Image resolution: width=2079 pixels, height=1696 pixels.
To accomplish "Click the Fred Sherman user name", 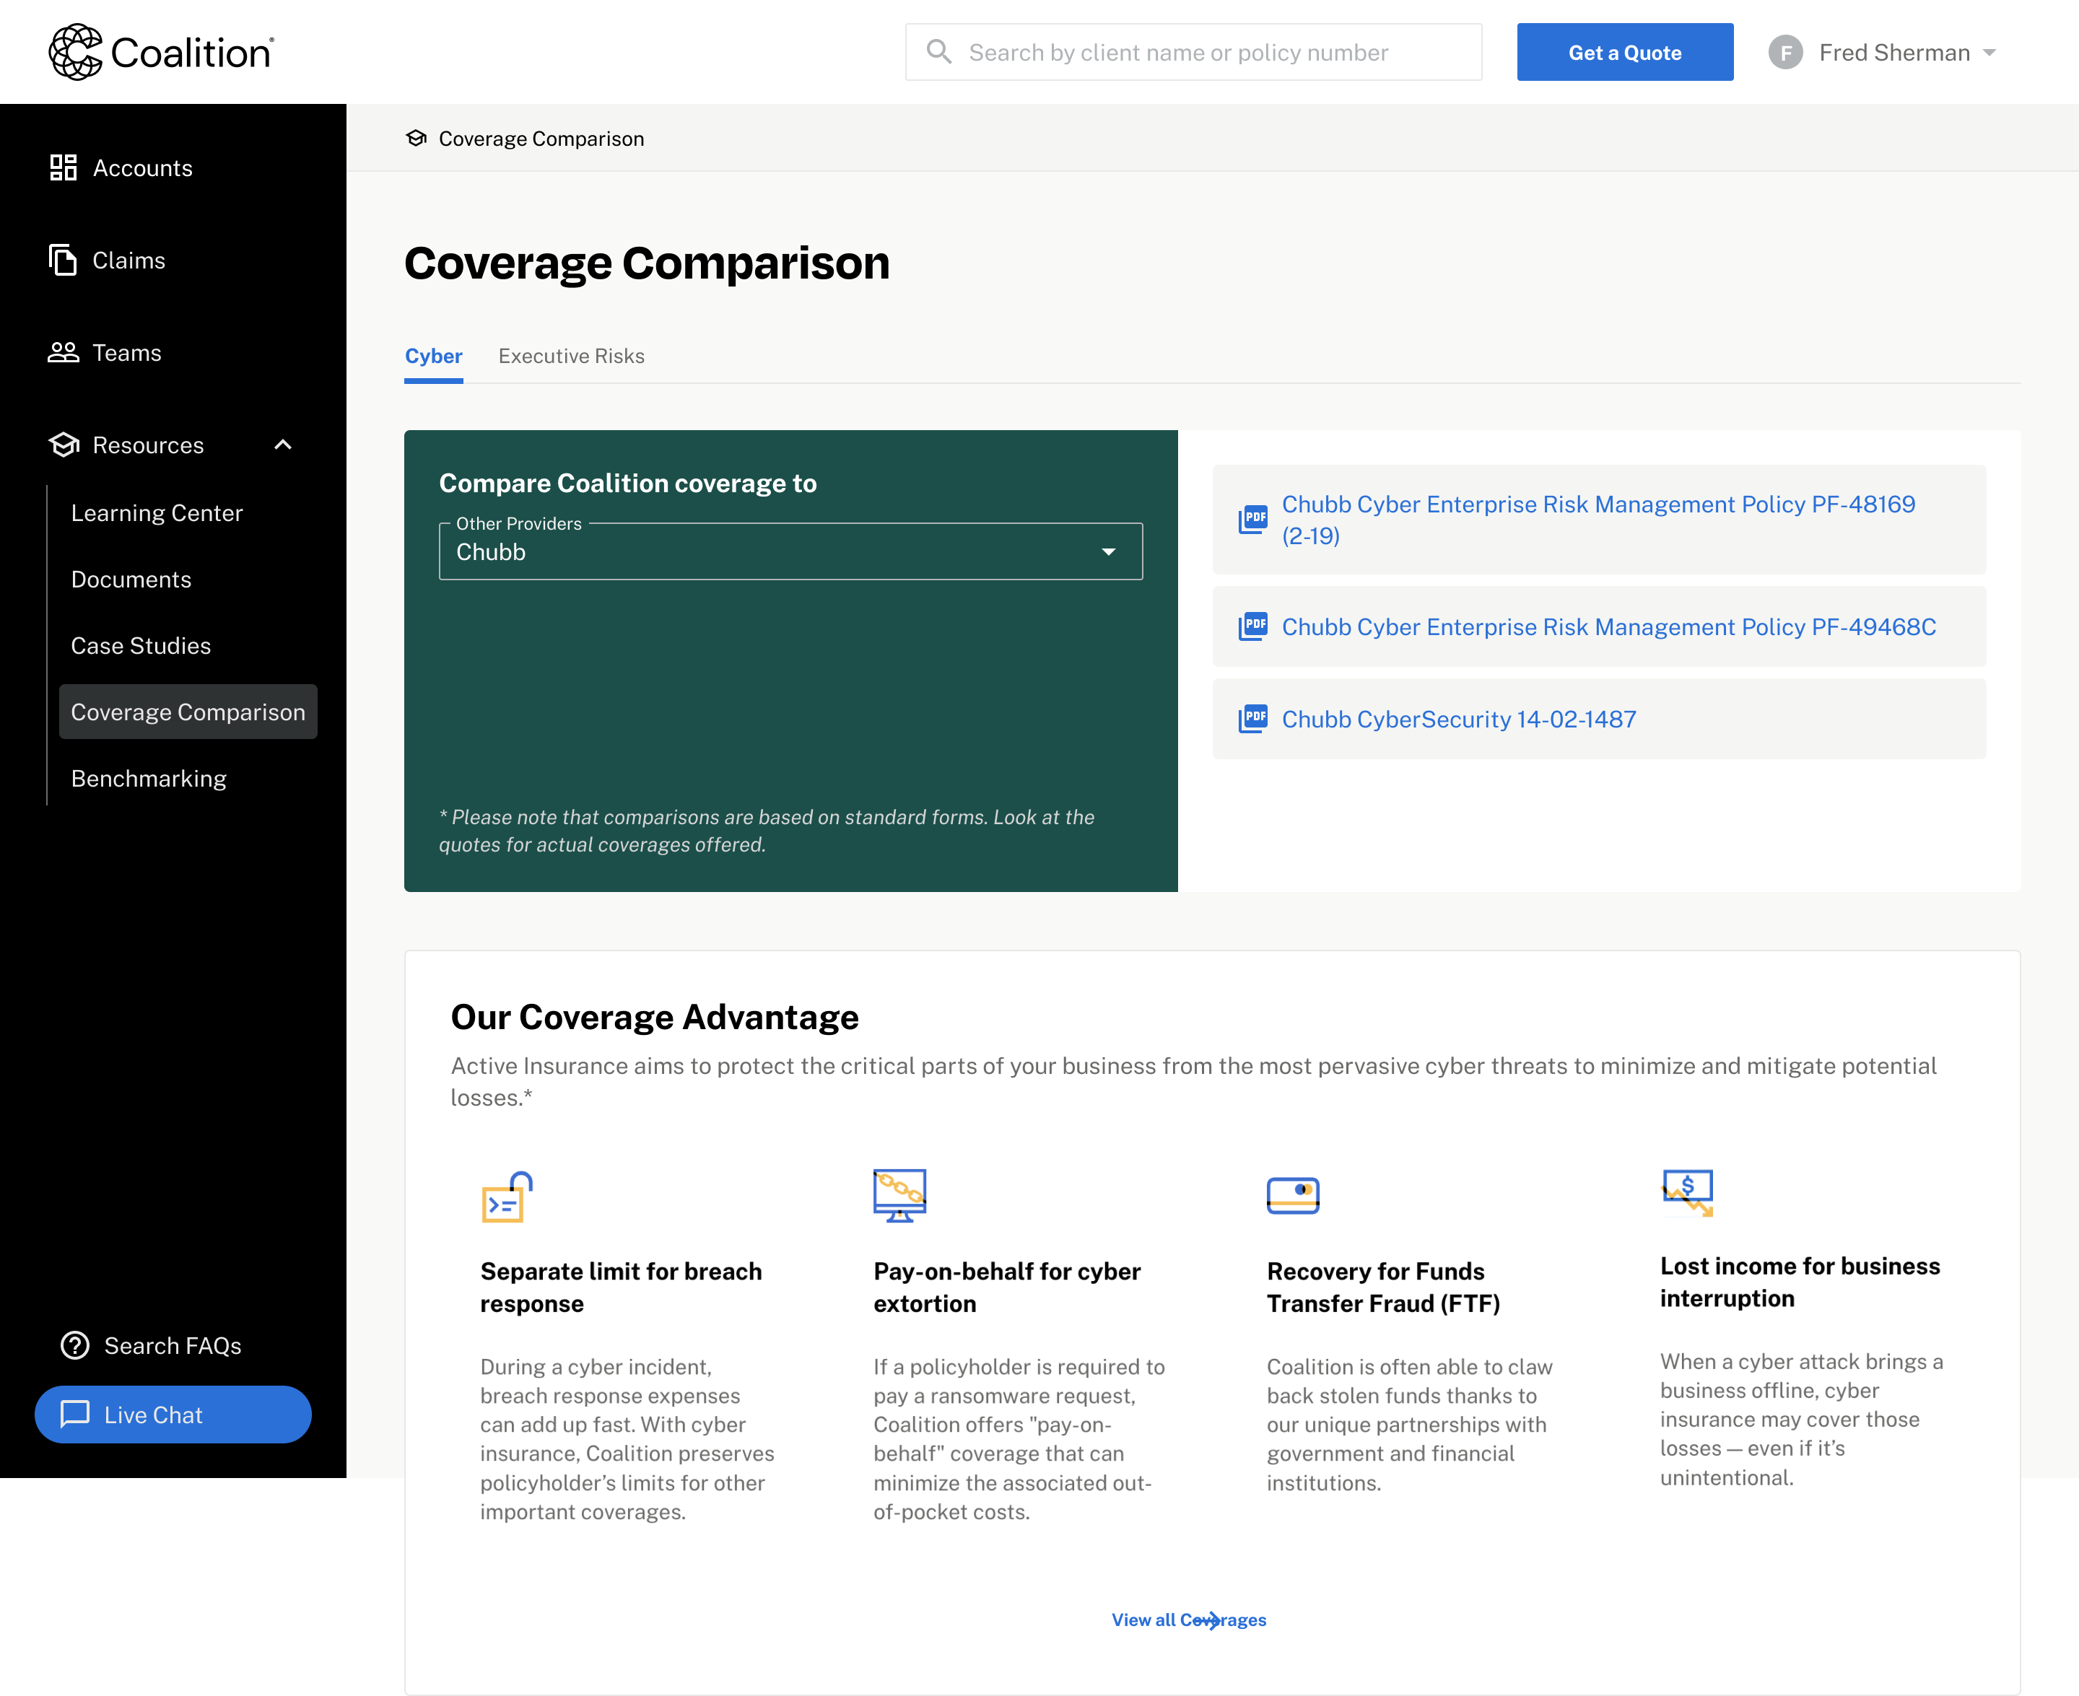I will [1894, 53].
